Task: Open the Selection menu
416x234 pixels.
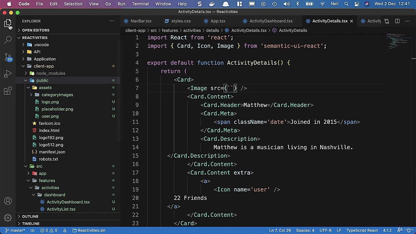Action: 73,4
